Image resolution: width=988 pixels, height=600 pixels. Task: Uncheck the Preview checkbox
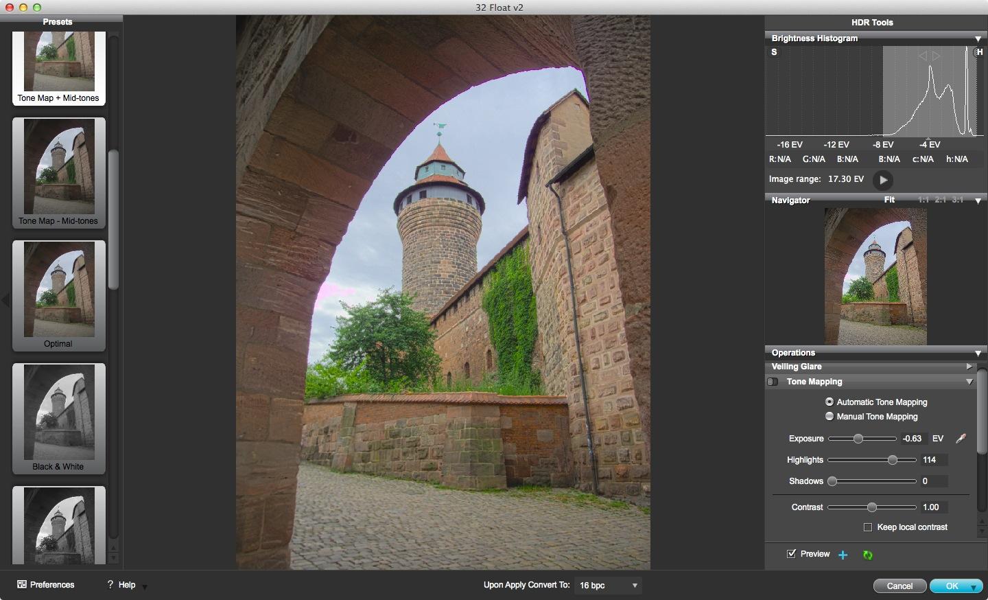pyautogui.click(x=791, y=554)
